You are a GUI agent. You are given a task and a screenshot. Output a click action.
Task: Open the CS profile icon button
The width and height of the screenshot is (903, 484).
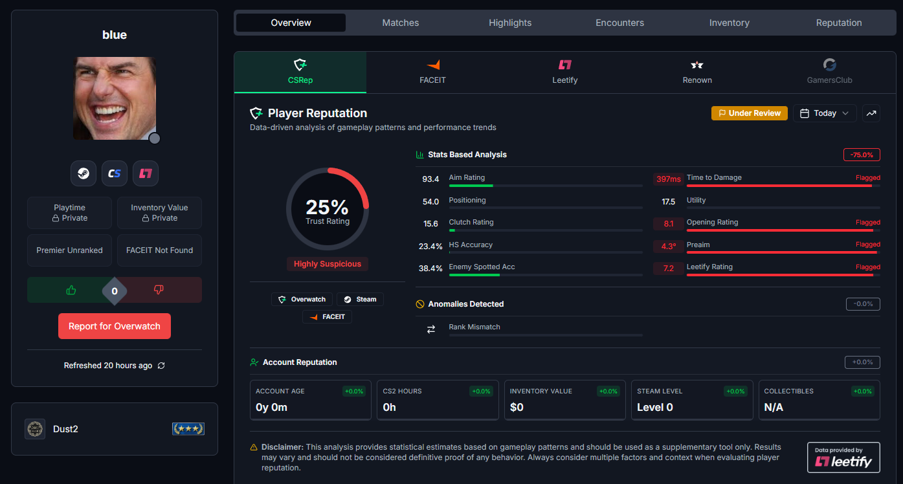pyautogui.click(x=115, y=173)
